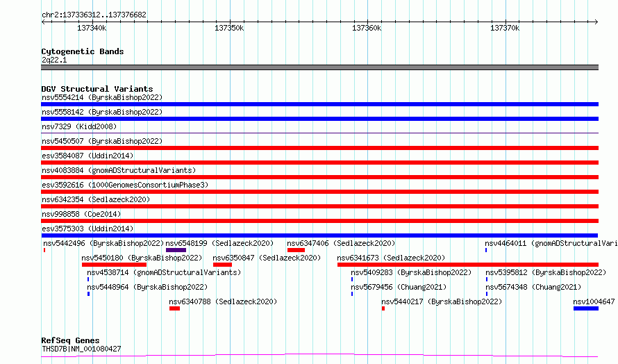The width and height of the screenshot is (618, 364).
Task: Click the tiny red mark under nsv5442496
Action: point(44,250)
